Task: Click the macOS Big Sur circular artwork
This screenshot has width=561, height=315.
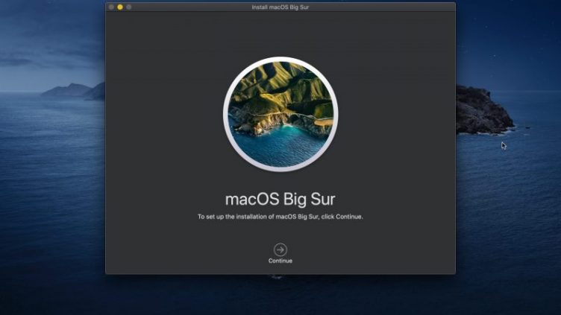Action: tap(280, 114)
